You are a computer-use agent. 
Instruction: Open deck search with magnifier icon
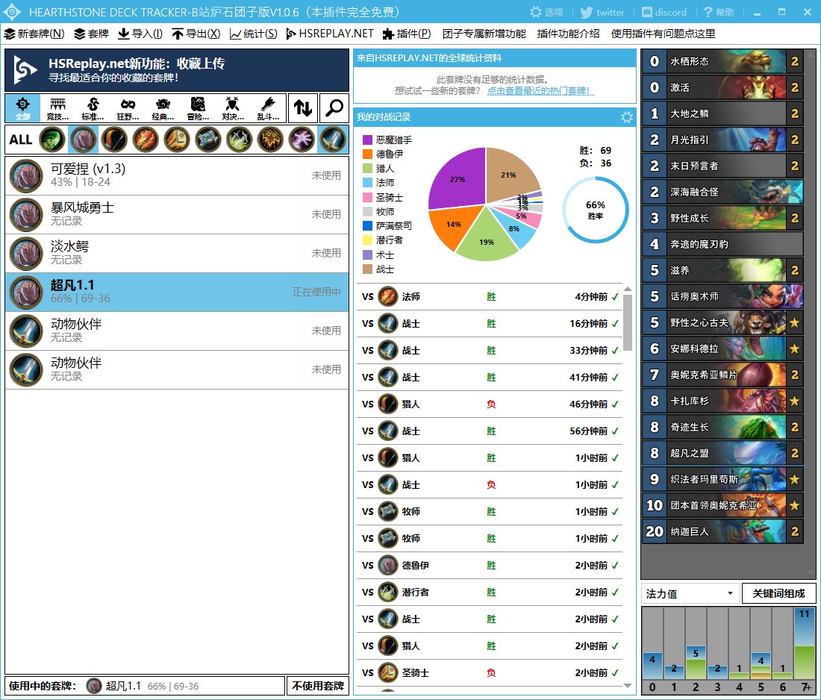pyautogui.click(x=334, y=108)
